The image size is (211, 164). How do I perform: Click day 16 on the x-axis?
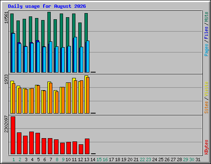point(105,159)
